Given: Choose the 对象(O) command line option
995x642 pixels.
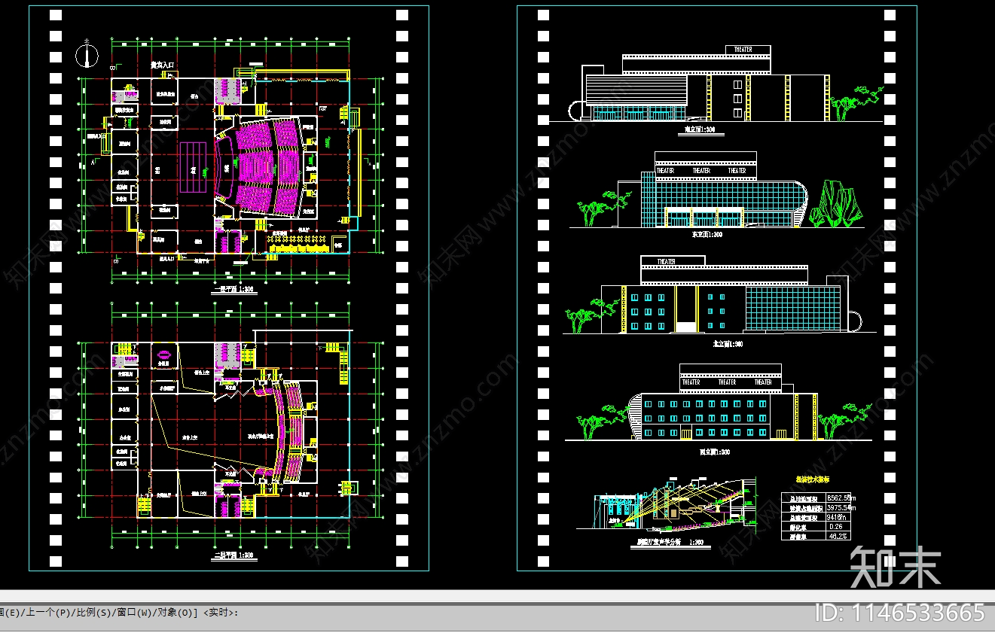Looking at the screenshot, I should coord(175,613).
